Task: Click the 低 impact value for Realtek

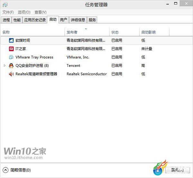Action: [143, 74]
